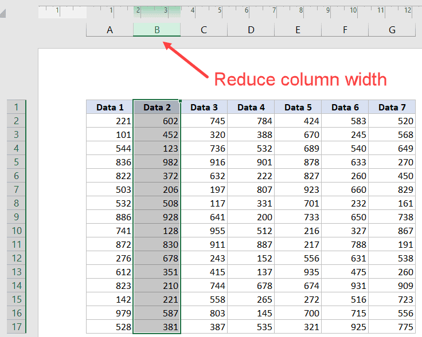Click row 9 header

click(x=17, y=217)
